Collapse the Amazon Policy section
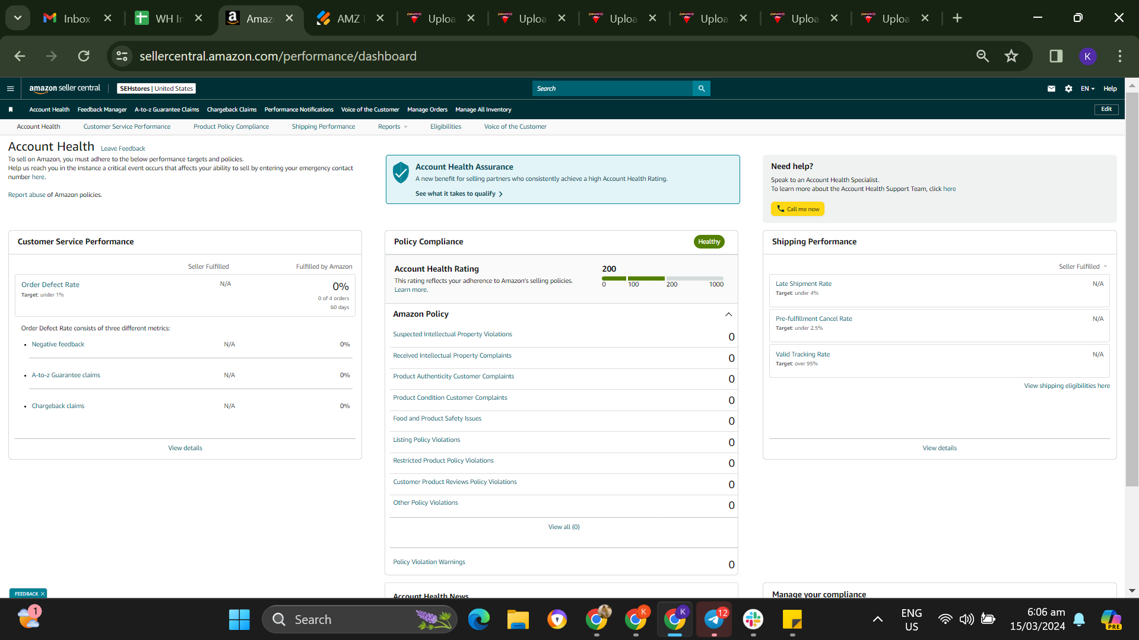 coord(728,314)
